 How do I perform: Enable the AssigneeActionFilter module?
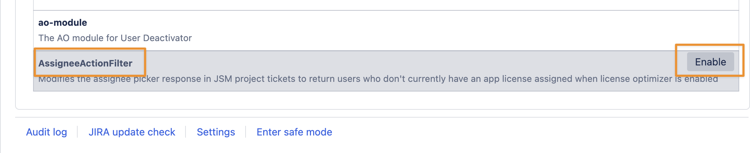pos(710,62)
